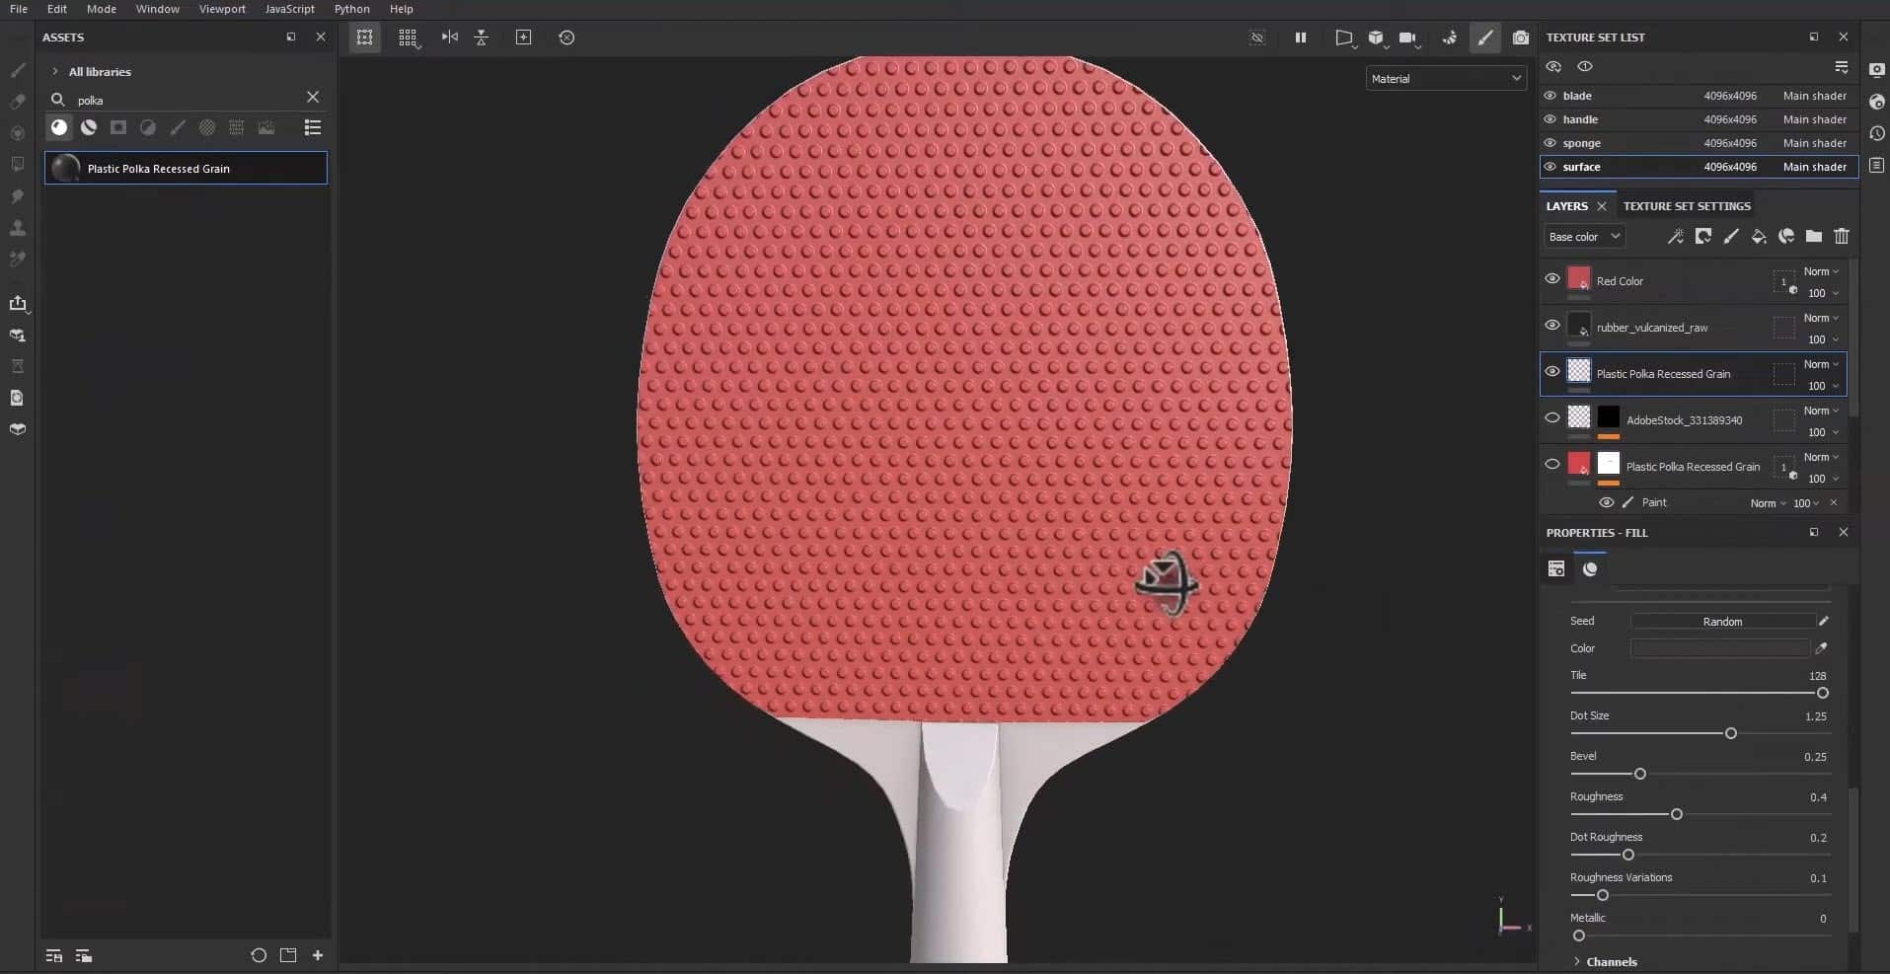Add a folder in Layers panel
This screenshot has height=974, width=1890.
pyautogui.click(x=1813, y=237)
